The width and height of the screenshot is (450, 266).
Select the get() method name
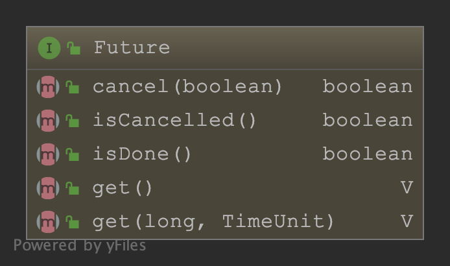123,188
